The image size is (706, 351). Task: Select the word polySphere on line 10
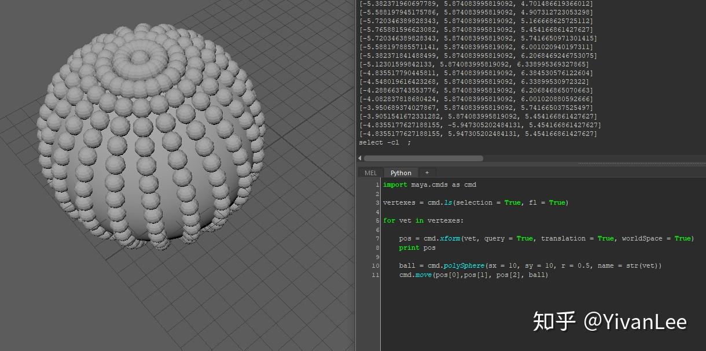pos(464,265)
